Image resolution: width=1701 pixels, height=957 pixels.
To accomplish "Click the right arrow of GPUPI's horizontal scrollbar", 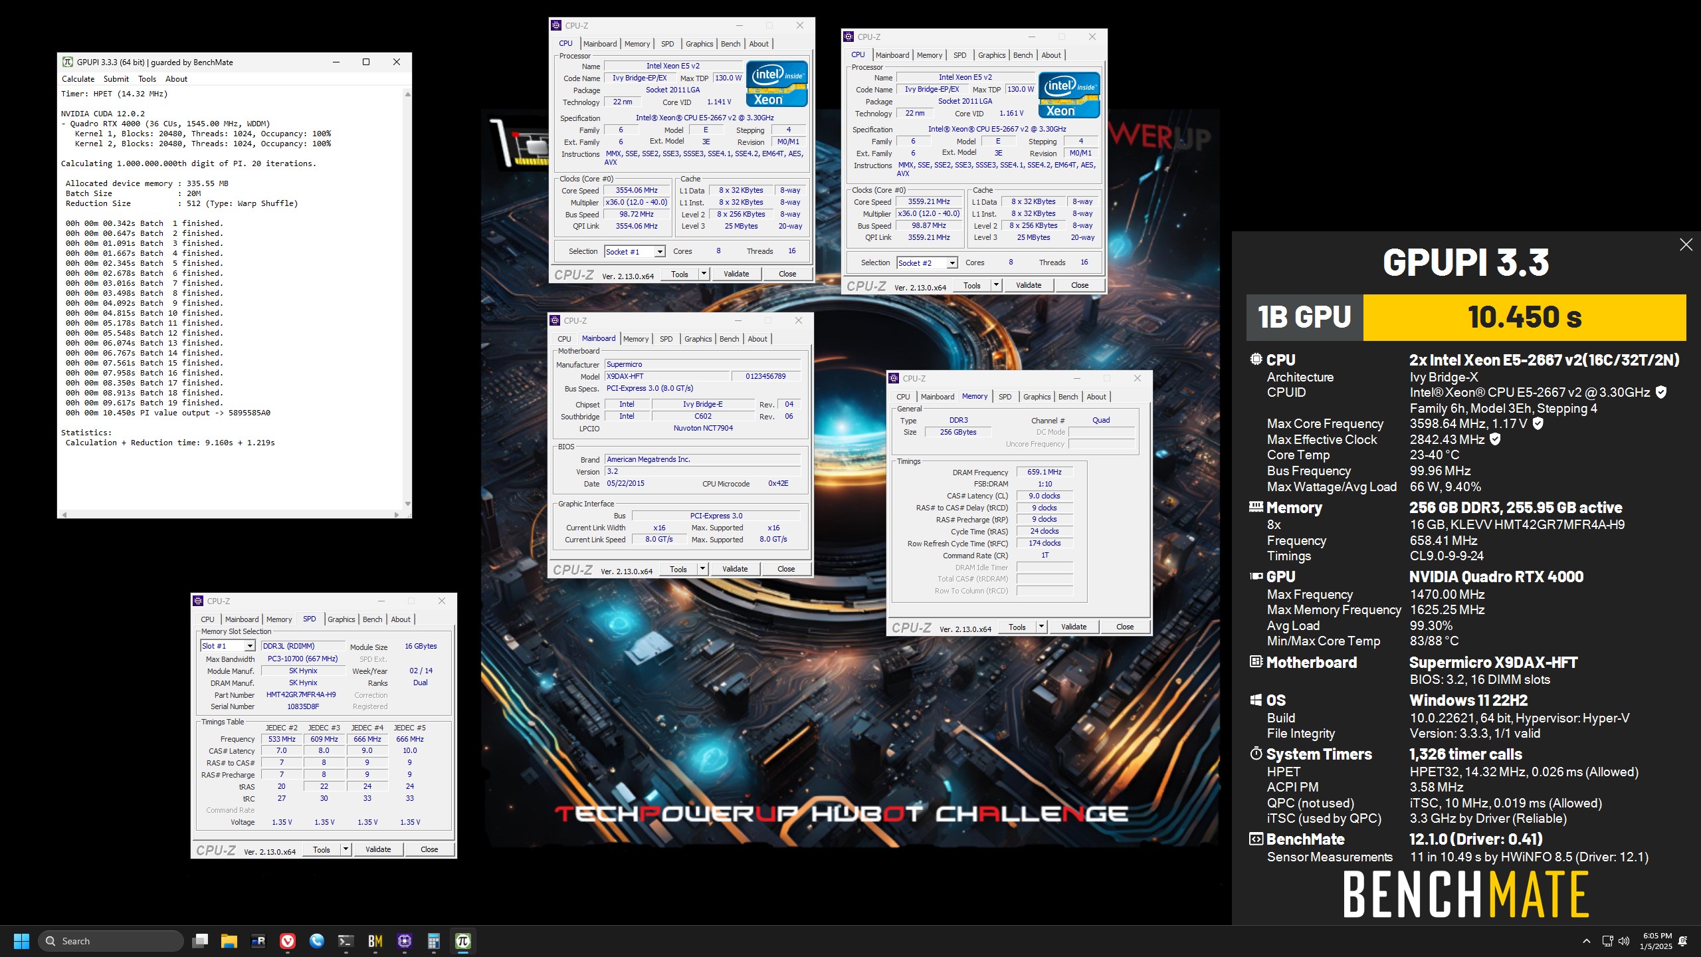I will coord(397,514).
